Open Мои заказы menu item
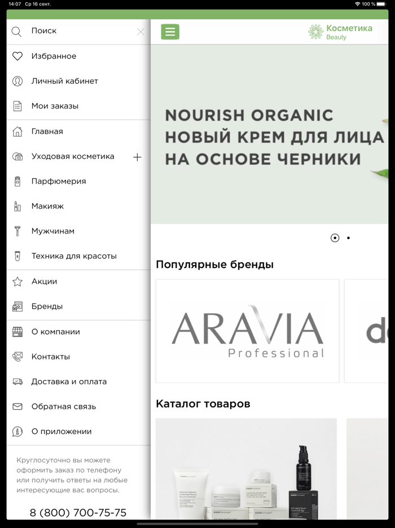 point(78,106)
